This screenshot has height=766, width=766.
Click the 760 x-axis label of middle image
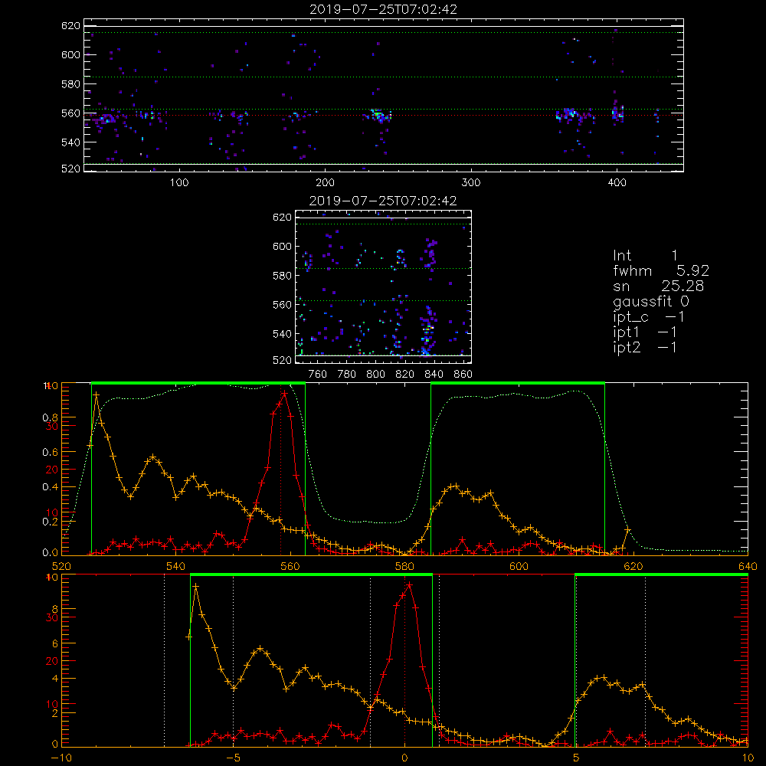[x=318, y=375]
